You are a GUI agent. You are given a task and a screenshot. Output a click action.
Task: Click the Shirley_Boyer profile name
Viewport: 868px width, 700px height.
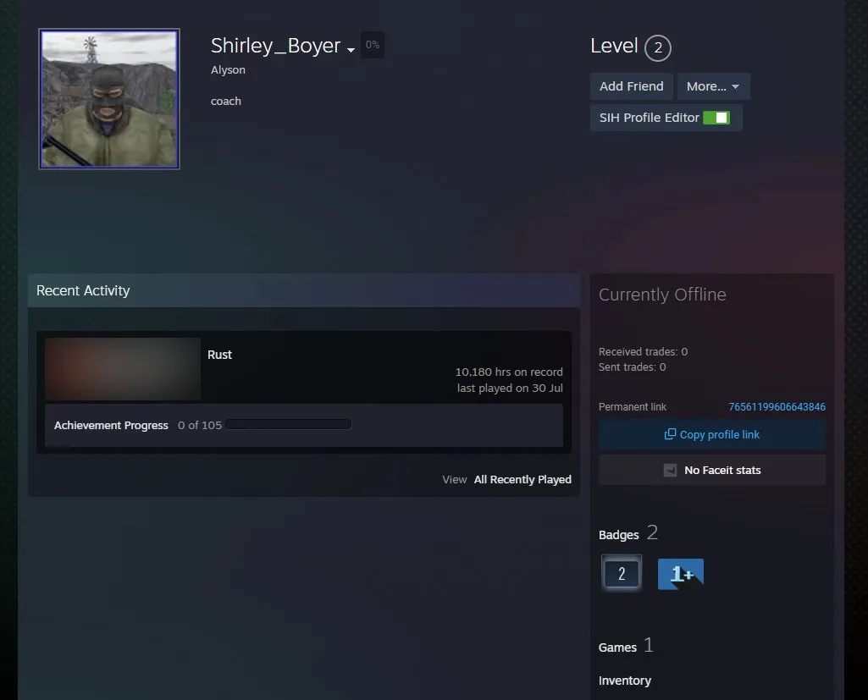click(276, 46)
